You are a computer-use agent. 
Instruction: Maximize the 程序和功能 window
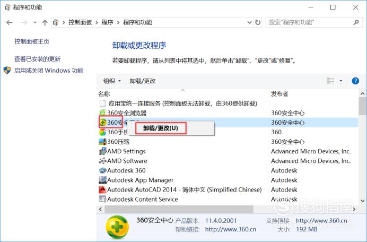[x=333, y=7]
